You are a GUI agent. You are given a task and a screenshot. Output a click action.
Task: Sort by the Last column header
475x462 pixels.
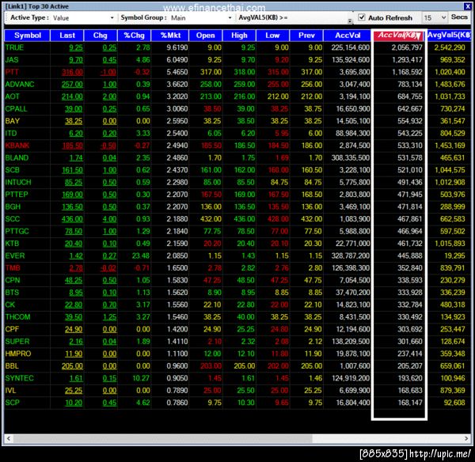67,36
